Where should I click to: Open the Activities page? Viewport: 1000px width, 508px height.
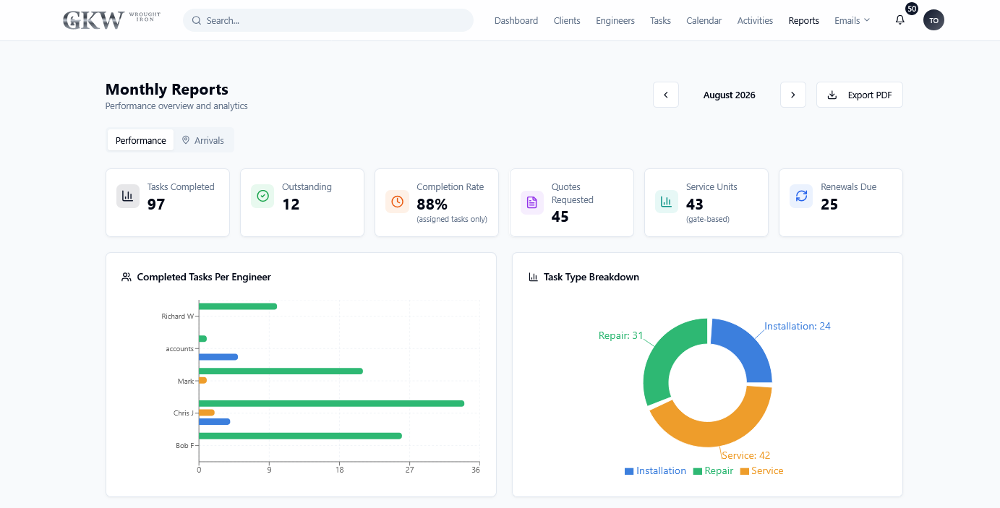coord(755,20)
